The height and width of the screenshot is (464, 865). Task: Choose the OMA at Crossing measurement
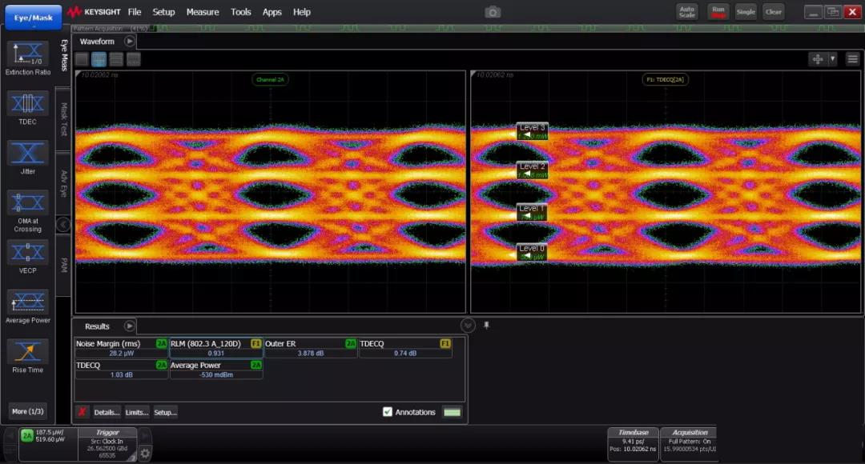27,203
